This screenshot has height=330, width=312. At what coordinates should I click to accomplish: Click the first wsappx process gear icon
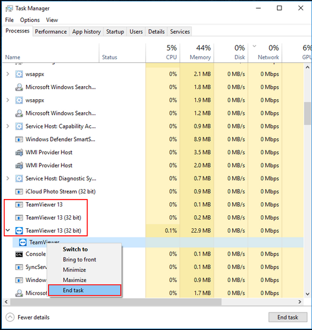(19, 74)
